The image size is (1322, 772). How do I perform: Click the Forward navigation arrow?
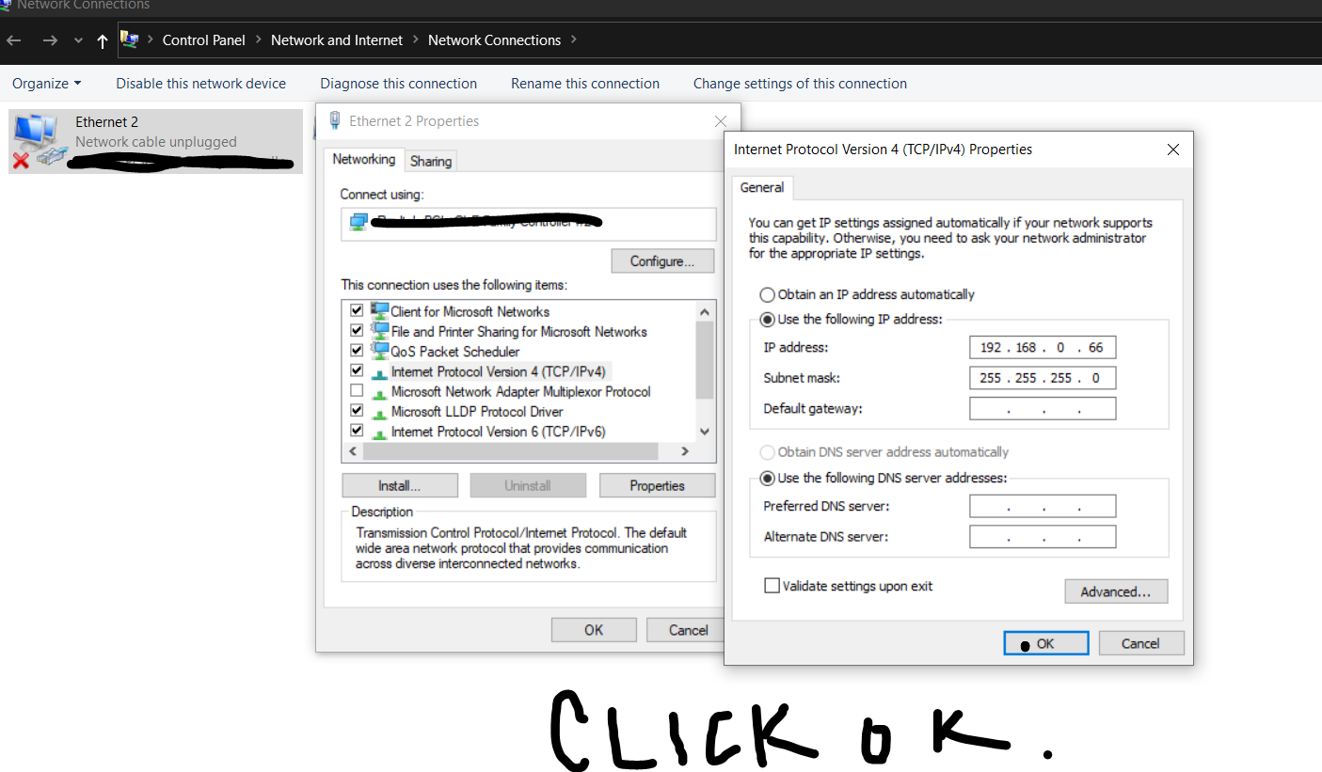point(50,40)
